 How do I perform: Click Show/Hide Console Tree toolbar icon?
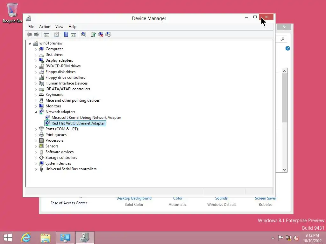[46, 34]
